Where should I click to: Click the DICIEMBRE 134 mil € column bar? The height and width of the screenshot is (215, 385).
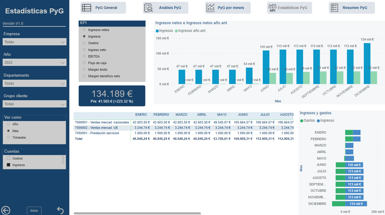tap(367, 64)
